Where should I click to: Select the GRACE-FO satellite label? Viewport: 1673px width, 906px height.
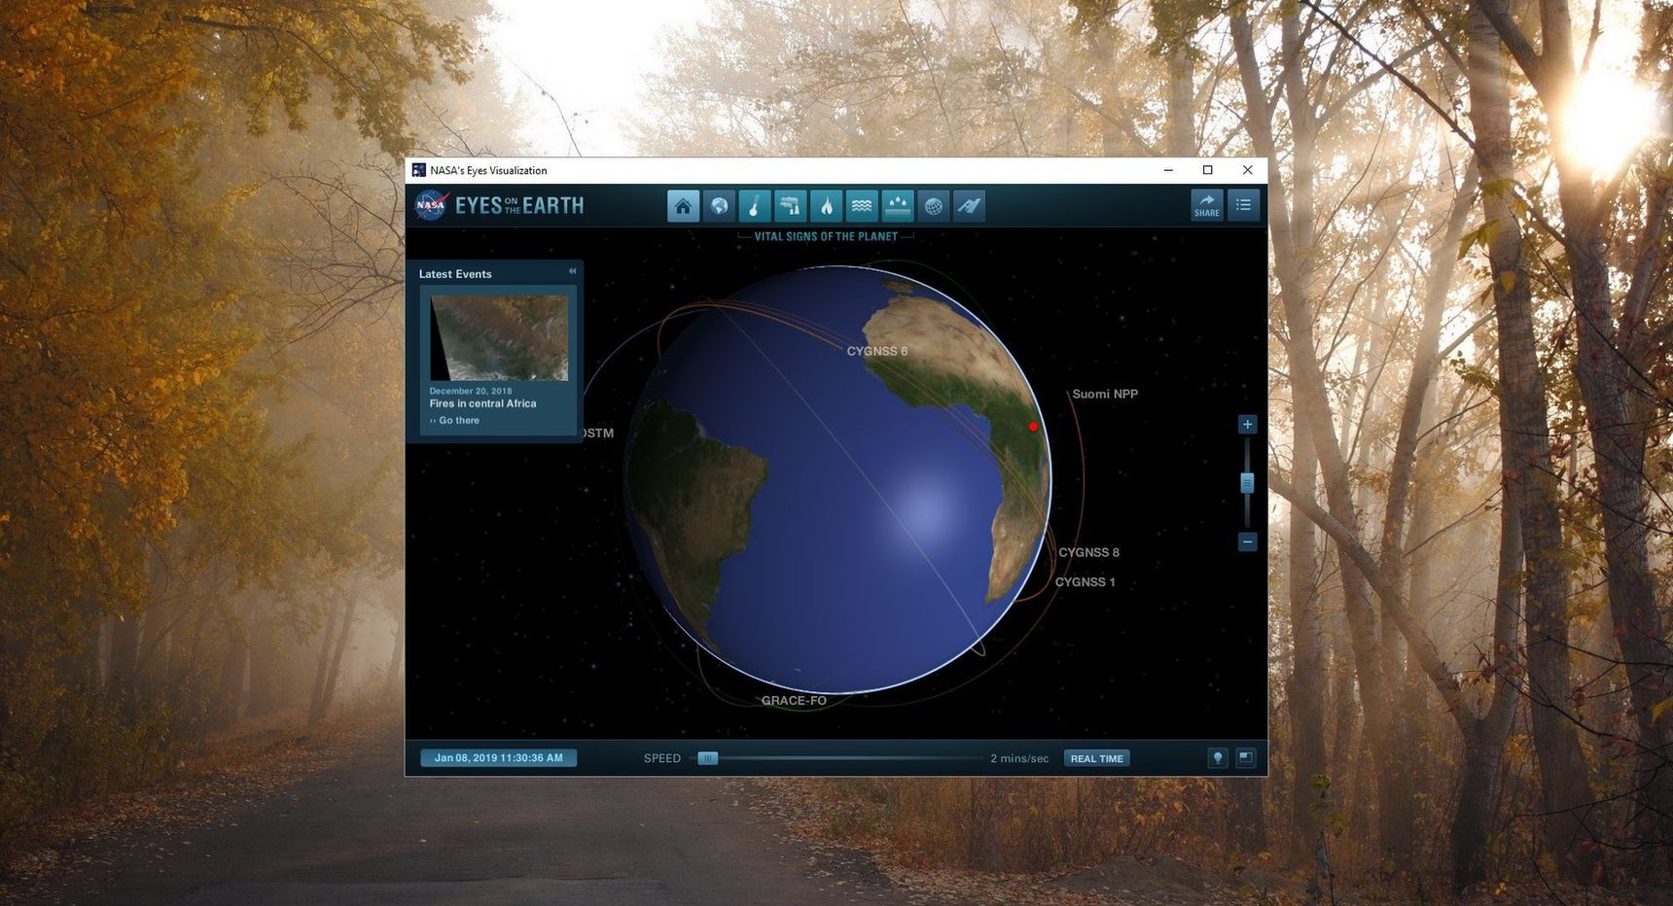[794, 701]
